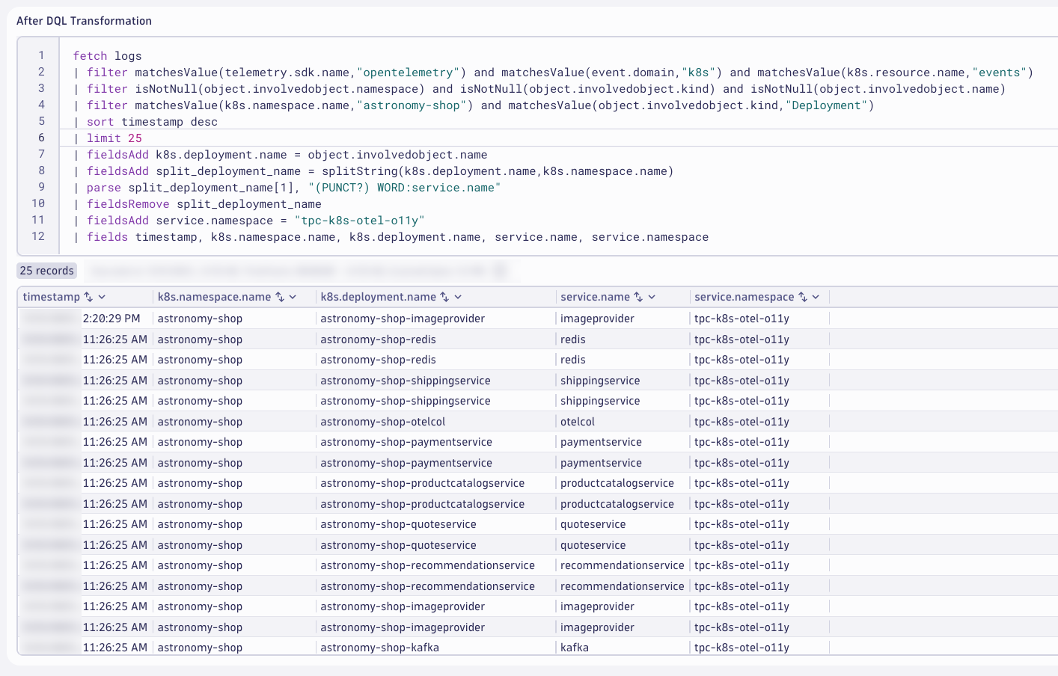Viewport: 1058px width, 676px height.
Task: Sort by the timestamp column icon
Action: 88,297
